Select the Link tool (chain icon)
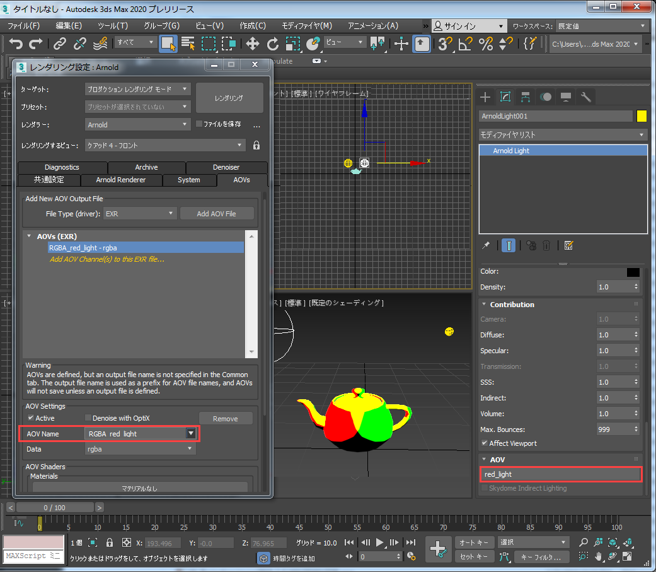 (x=60, y=44)
